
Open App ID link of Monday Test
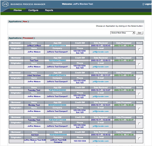pyautogui.click(x=57, y=105)
